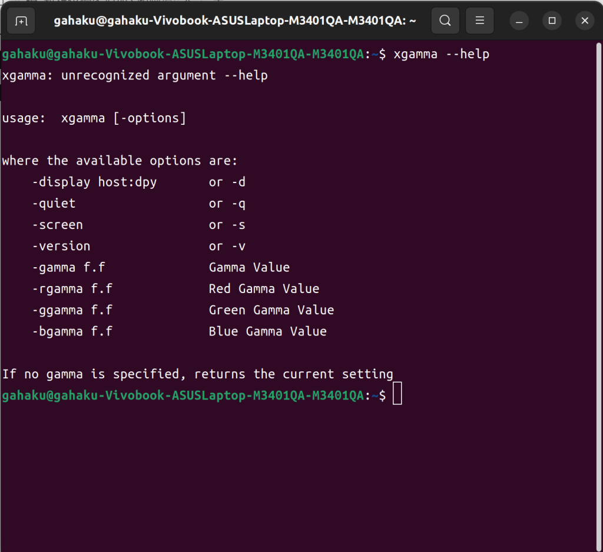Click the 'or -q' shorthand text

pos(227,204)
